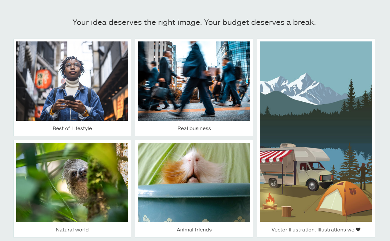This screenshot has height=241, width=390.
Task: Click the "Vector illustration: Illustrations we" caption
Action: click(x=313, y=230)
